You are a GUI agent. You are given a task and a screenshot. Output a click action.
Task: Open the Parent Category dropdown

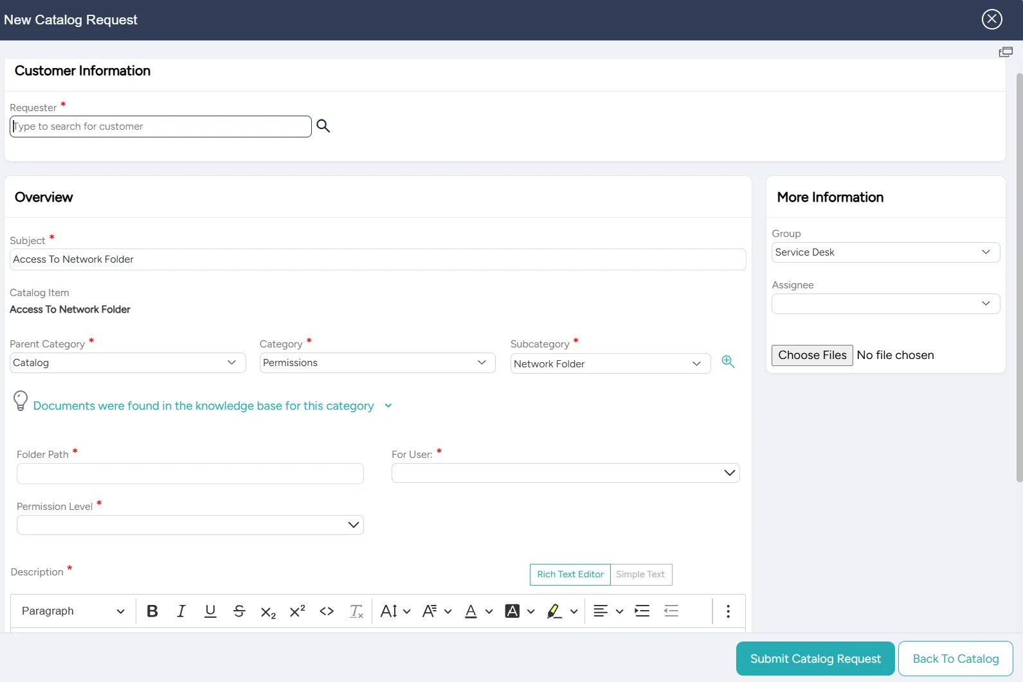[x=128, y=363]
